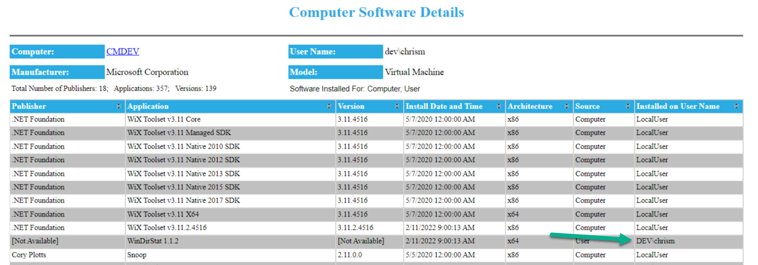Click Install Date and Time sort icon
This screenshot has width=758, height=265.
click(499, 106)
